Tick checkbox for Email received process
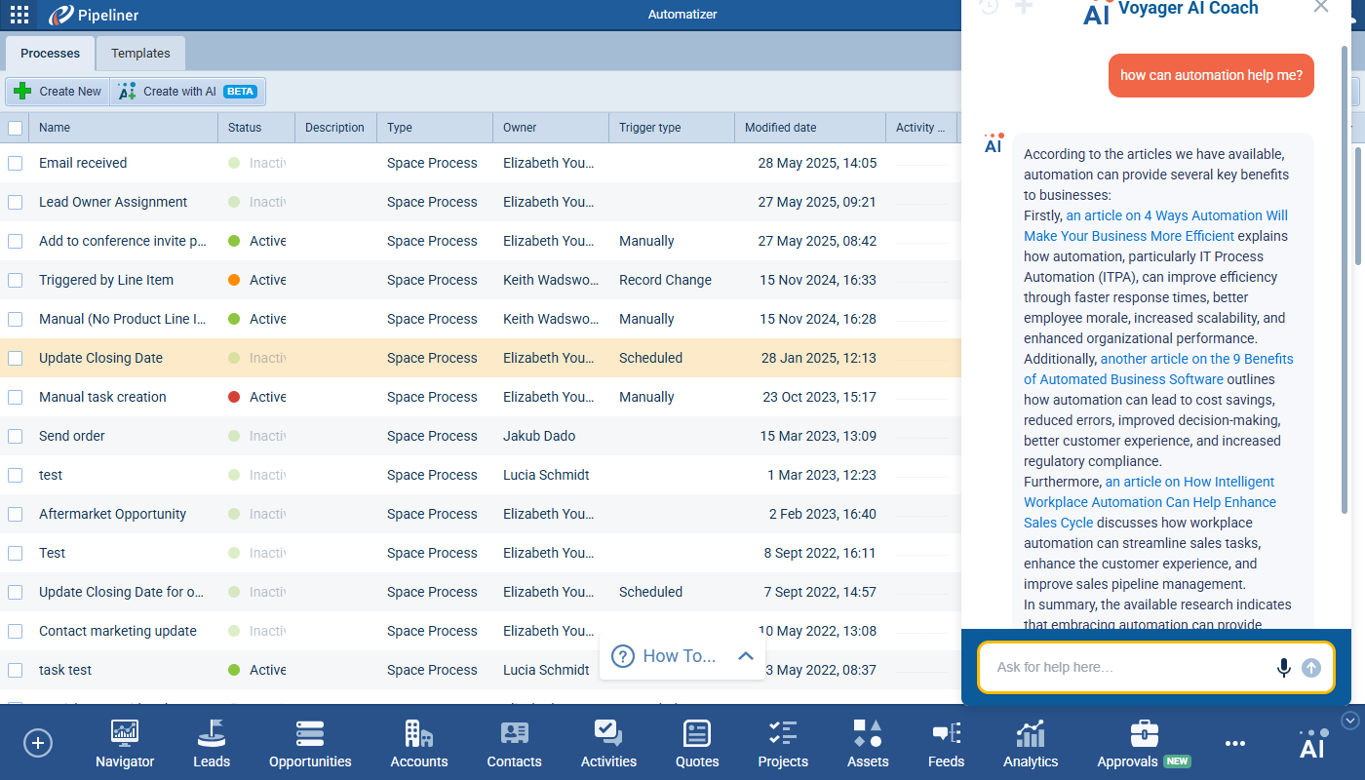The image size is (1365, 780). click(x=16, y=163)
